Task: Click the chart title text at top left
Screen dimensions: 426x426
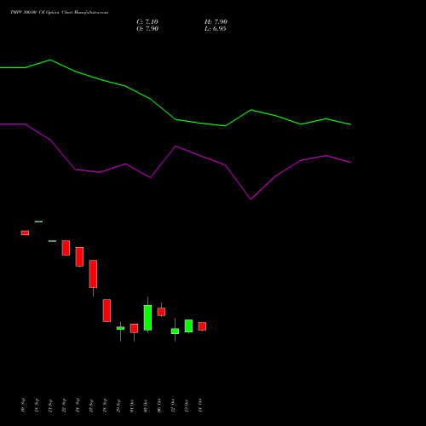Action: pos(59,13)
